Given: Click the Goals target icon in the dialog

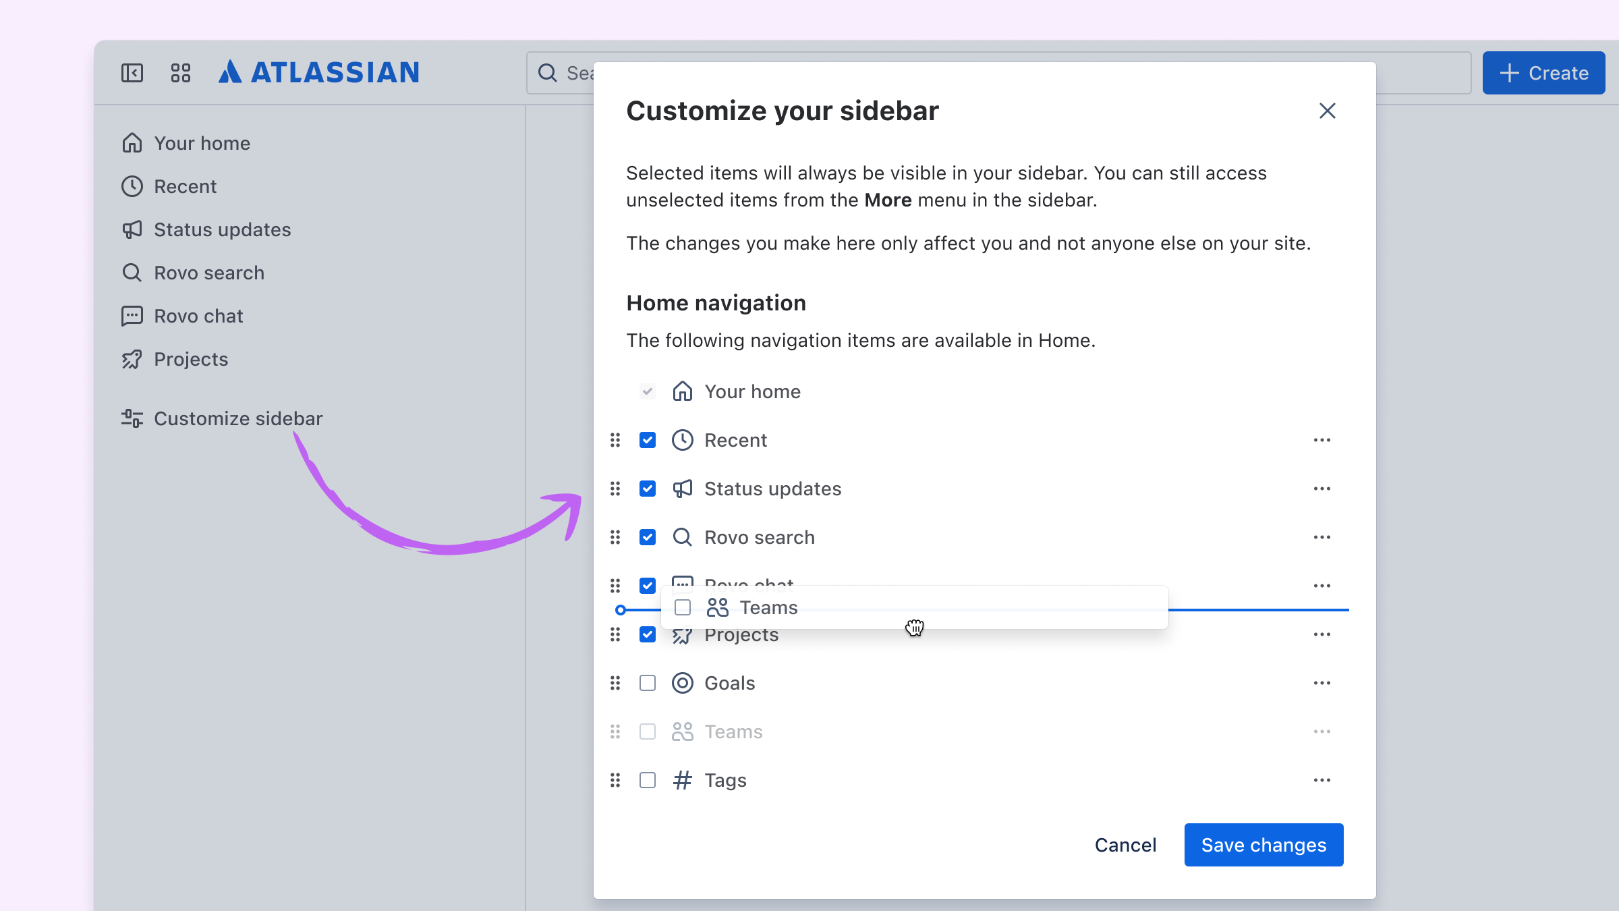Looking at the screenshot, I should pos(682,683).
